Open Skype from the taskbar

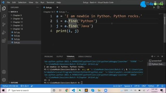pyautogui.click(x=93, y=90)
